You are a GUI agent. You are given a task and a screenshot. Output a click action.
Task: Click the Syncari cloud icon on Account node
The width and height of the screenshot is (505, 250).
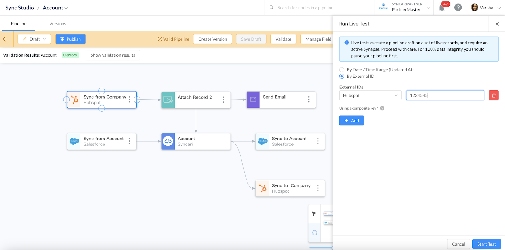coord(168,141)
